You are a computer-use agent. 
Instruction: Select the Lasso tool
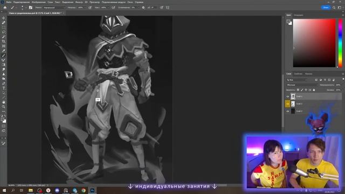tap(4, 32)
